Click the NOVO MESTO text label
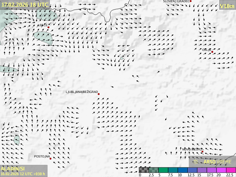Screen dimensions: 236x177 click(x=191, y=149)
